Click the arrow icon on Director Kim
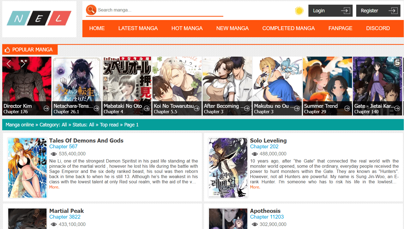404x229 pixels. pos(46,108)
